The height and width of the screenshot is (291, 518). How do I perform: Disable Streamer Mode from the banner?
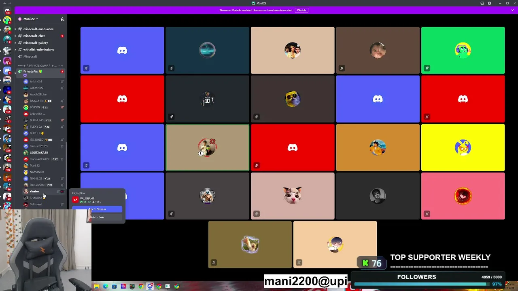coord(301,10)
